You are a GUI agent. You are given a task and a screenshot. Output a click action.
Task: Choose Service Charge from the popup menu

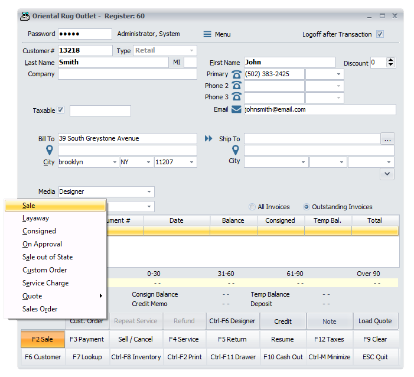(55, 283)
